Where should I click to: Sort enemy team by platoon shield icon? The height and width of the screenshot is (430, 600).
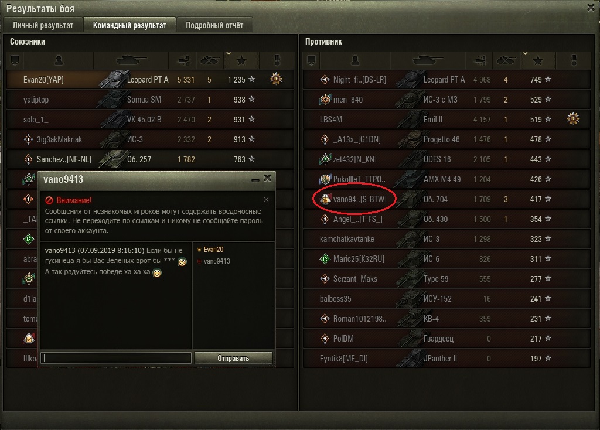coord(312,60)
